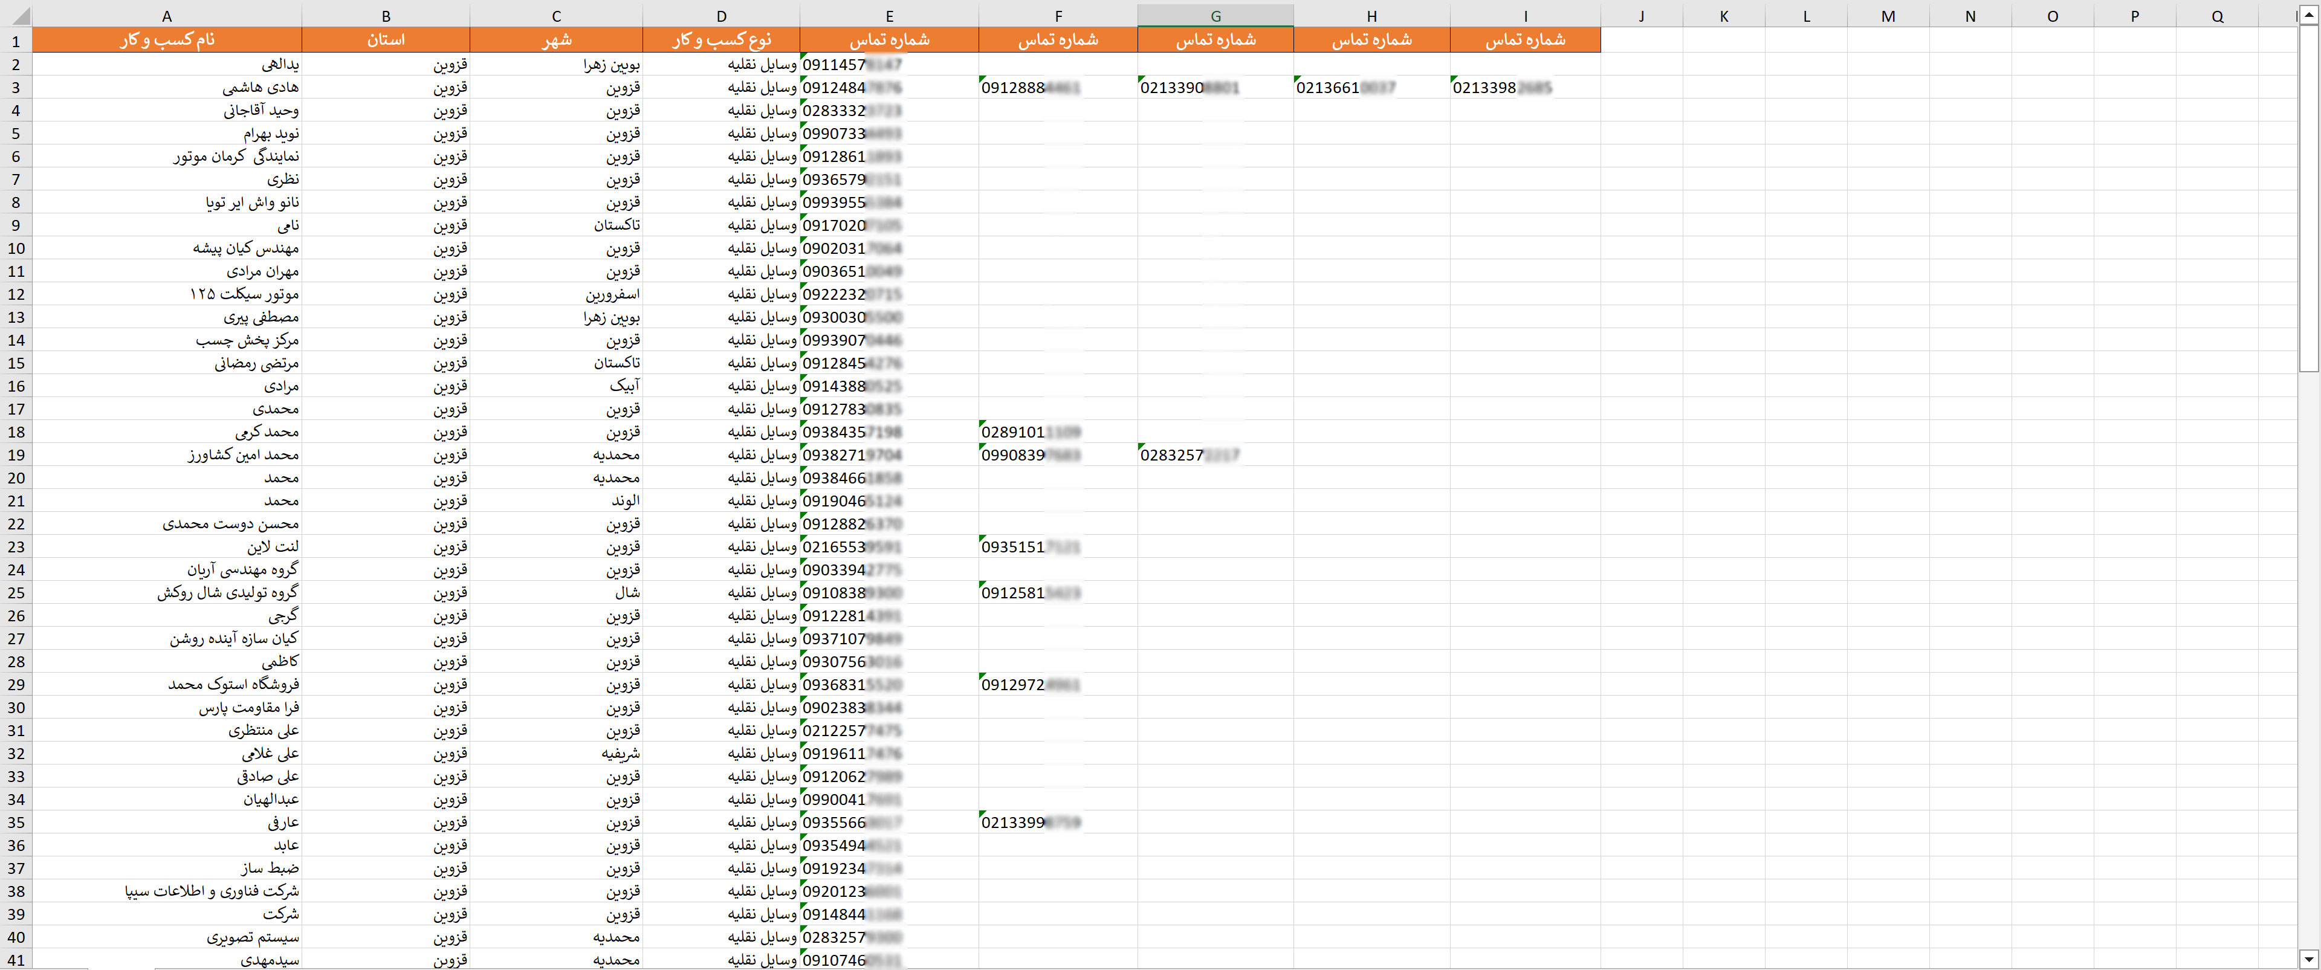This screenshot has width=2321, height=970.
Task: Click the vertical scrollbar thumb
Action: [x=2308, y=198]
